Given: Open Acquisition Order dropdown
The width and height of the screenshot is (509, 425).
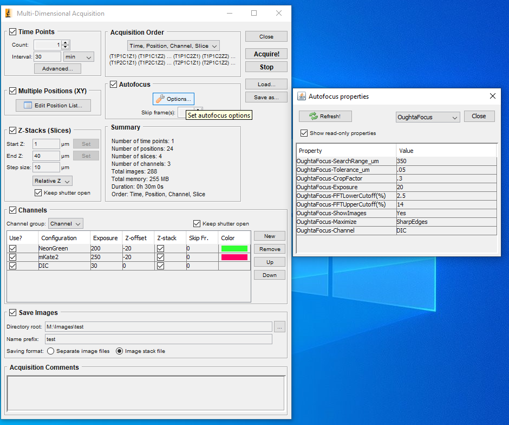Looking at the screenshot, I should click(173, 46).
